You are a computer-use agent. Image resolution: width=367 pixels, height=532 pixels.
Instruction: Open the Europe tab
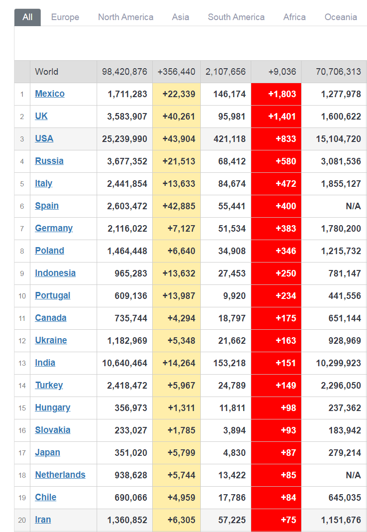click(65, 17)
